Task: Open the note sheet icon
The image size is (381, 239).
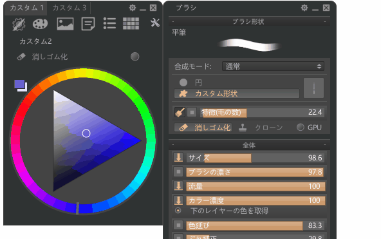Action: click(x=88, y=24)
